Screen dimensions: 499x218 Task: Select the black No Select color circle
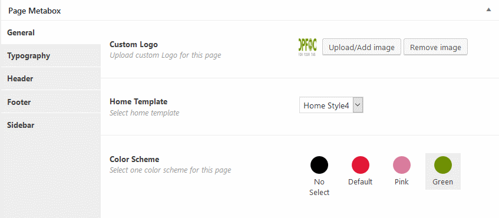[319, 165]
